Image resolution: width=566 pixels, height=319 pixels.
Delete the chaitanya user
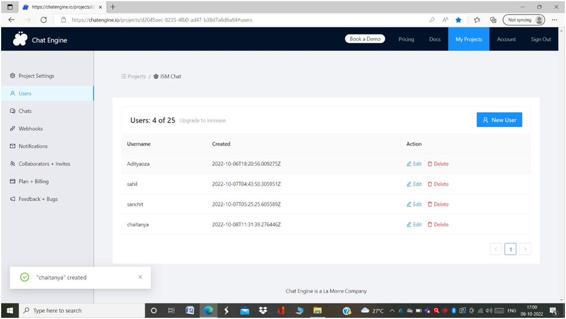click(x=438, y=224)
